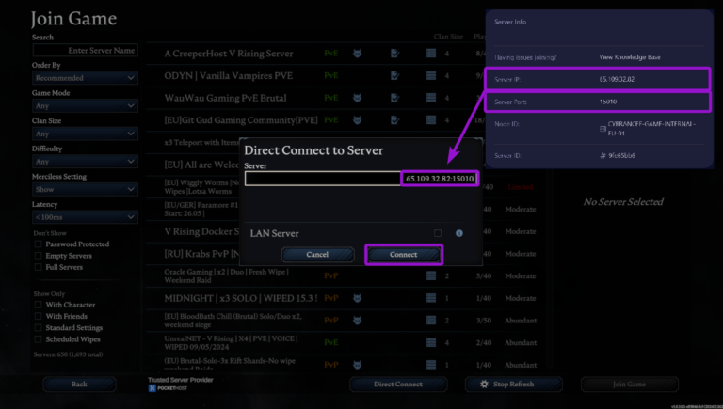Select [EU] BloodBath Chill (Brutal) server name
Image resolution: width=723 pixels, height=409 pixels.
click(x=233, y=320)
